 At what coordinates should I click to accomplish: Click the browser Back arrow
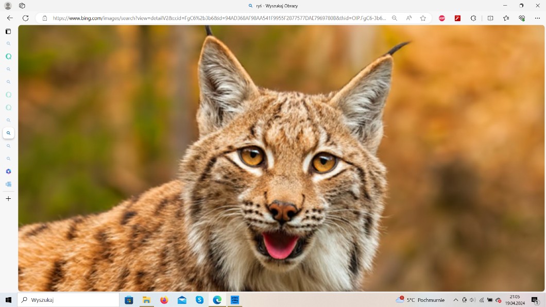(9, 18)
